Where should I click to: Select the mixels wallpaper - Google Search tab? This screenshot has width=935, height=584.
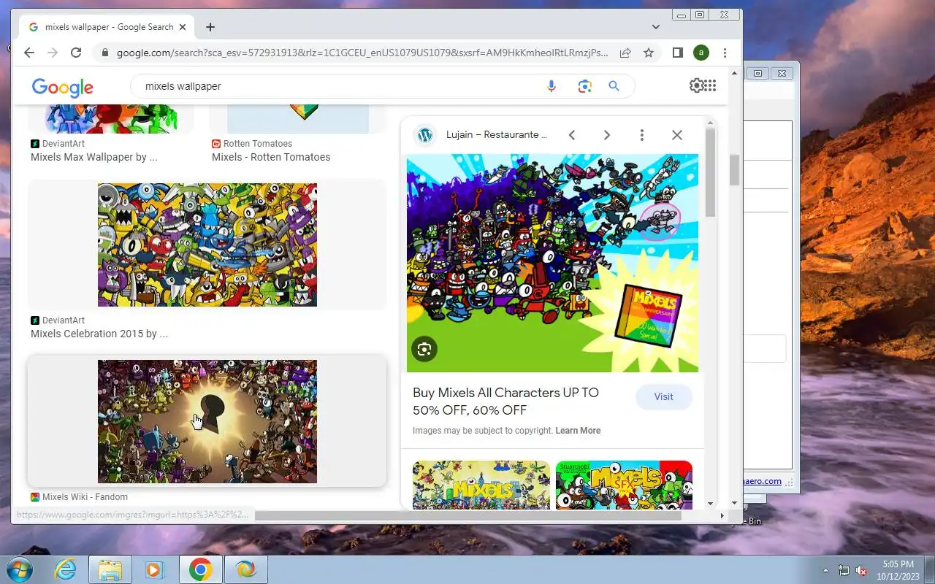[x=107, y=27]
